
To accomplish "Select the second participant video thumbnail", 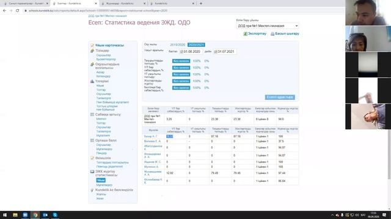I will point(368,38).
